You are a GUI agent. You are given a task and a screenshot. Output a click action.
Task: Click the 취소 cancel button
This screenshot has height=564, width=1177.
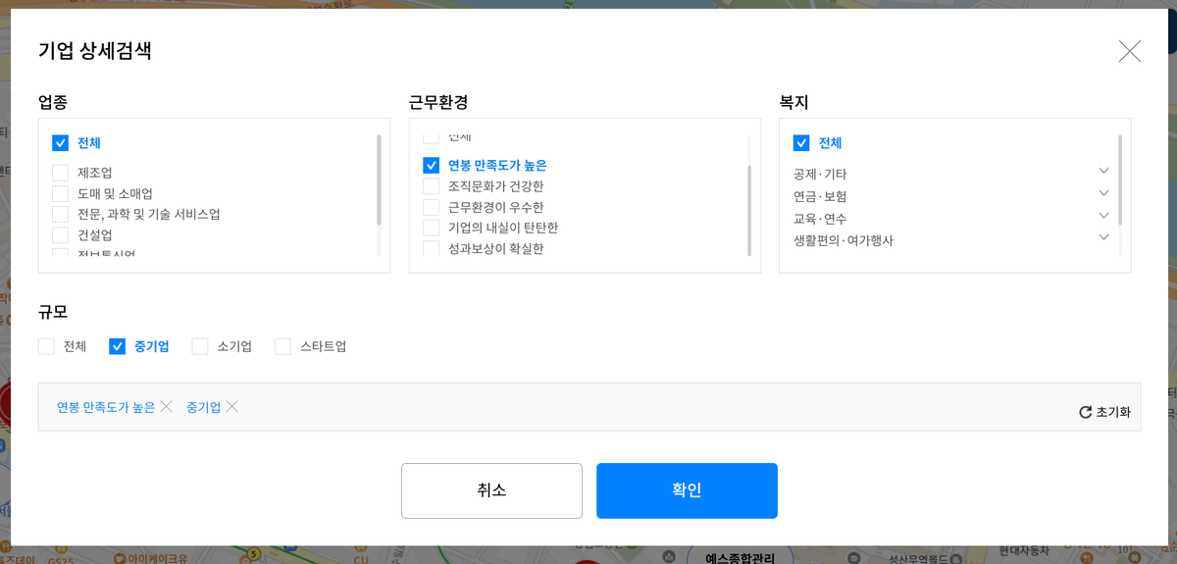[491, 490]
